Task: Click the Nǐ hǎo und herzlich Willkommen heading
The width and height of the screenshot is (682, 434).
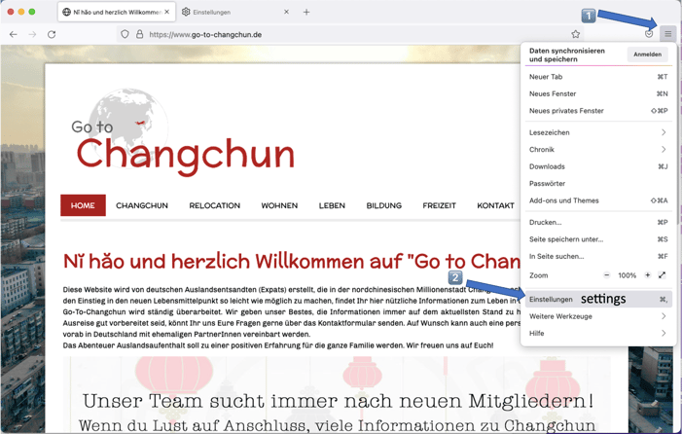Action: 292,262
